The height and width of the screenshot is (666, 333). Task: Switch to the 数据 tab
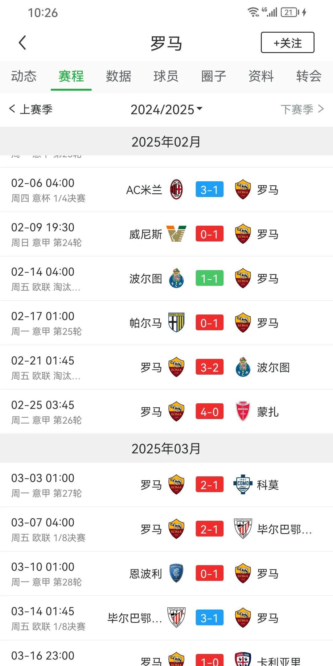pyautogui.click(x=119, y=76)
